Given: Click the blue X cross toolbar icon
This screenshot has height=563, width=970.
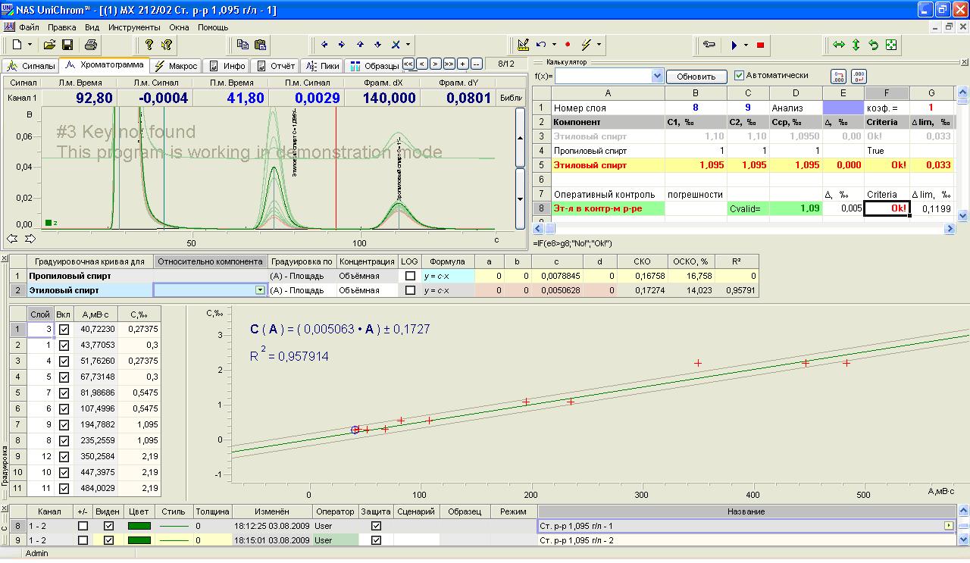Looking at the screenshot, I should (x=395, y=45).
